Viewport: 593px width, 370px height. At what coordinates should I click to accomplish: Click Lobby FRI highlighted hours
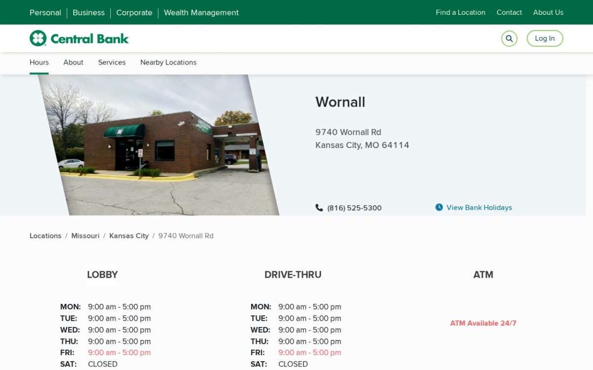tap(120, 353)
